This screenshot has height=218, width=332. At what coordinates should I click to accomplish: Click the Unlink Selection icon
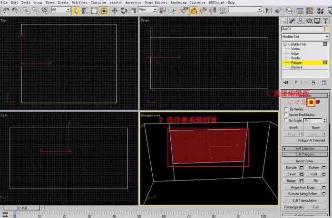[x=35, y=10]
